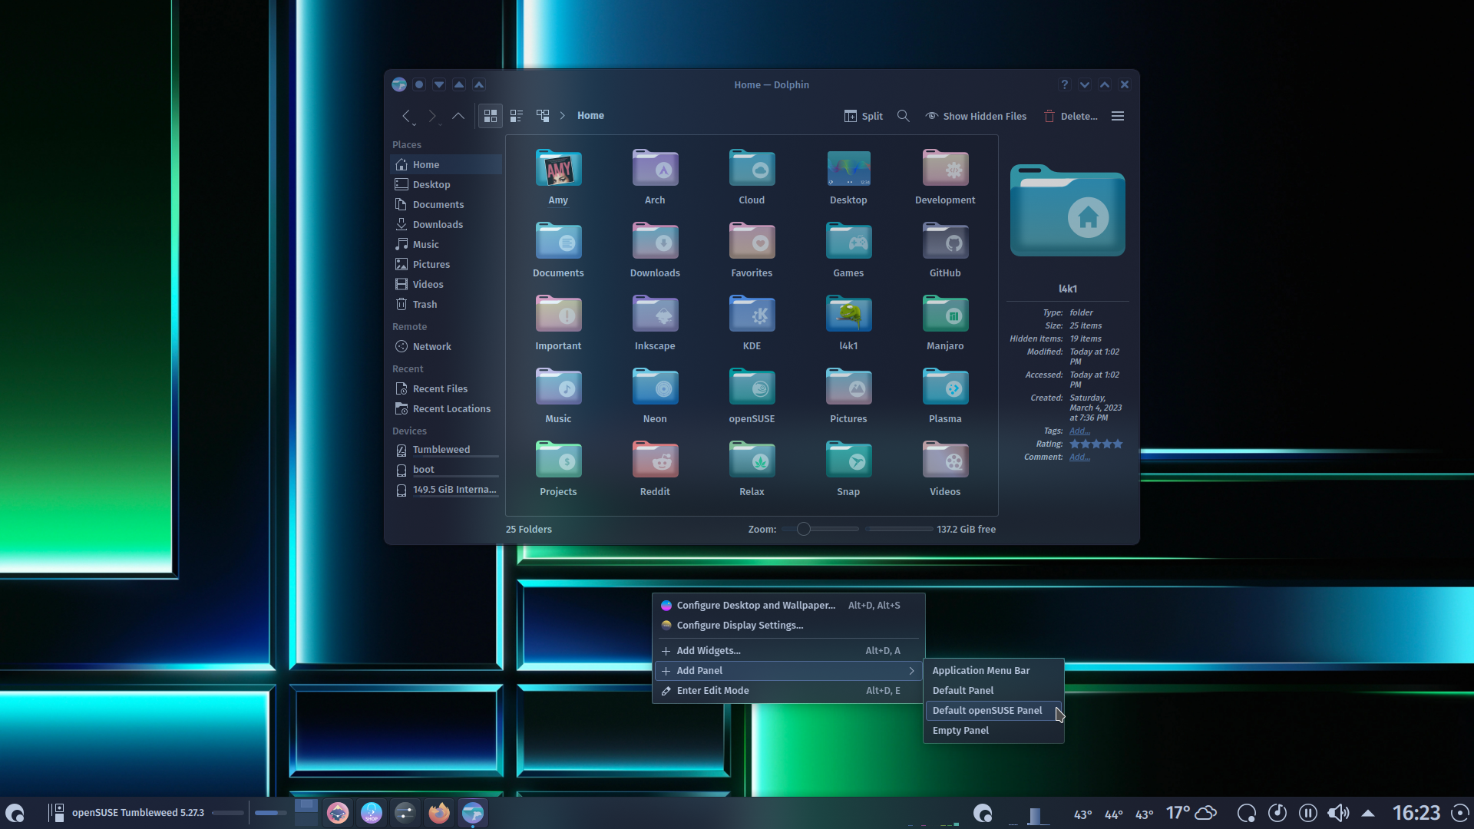The height and width of the screenshot is (829, 1474).
Task: Add a tag via the Tags Add link
Action: [x=1079, y=431]
